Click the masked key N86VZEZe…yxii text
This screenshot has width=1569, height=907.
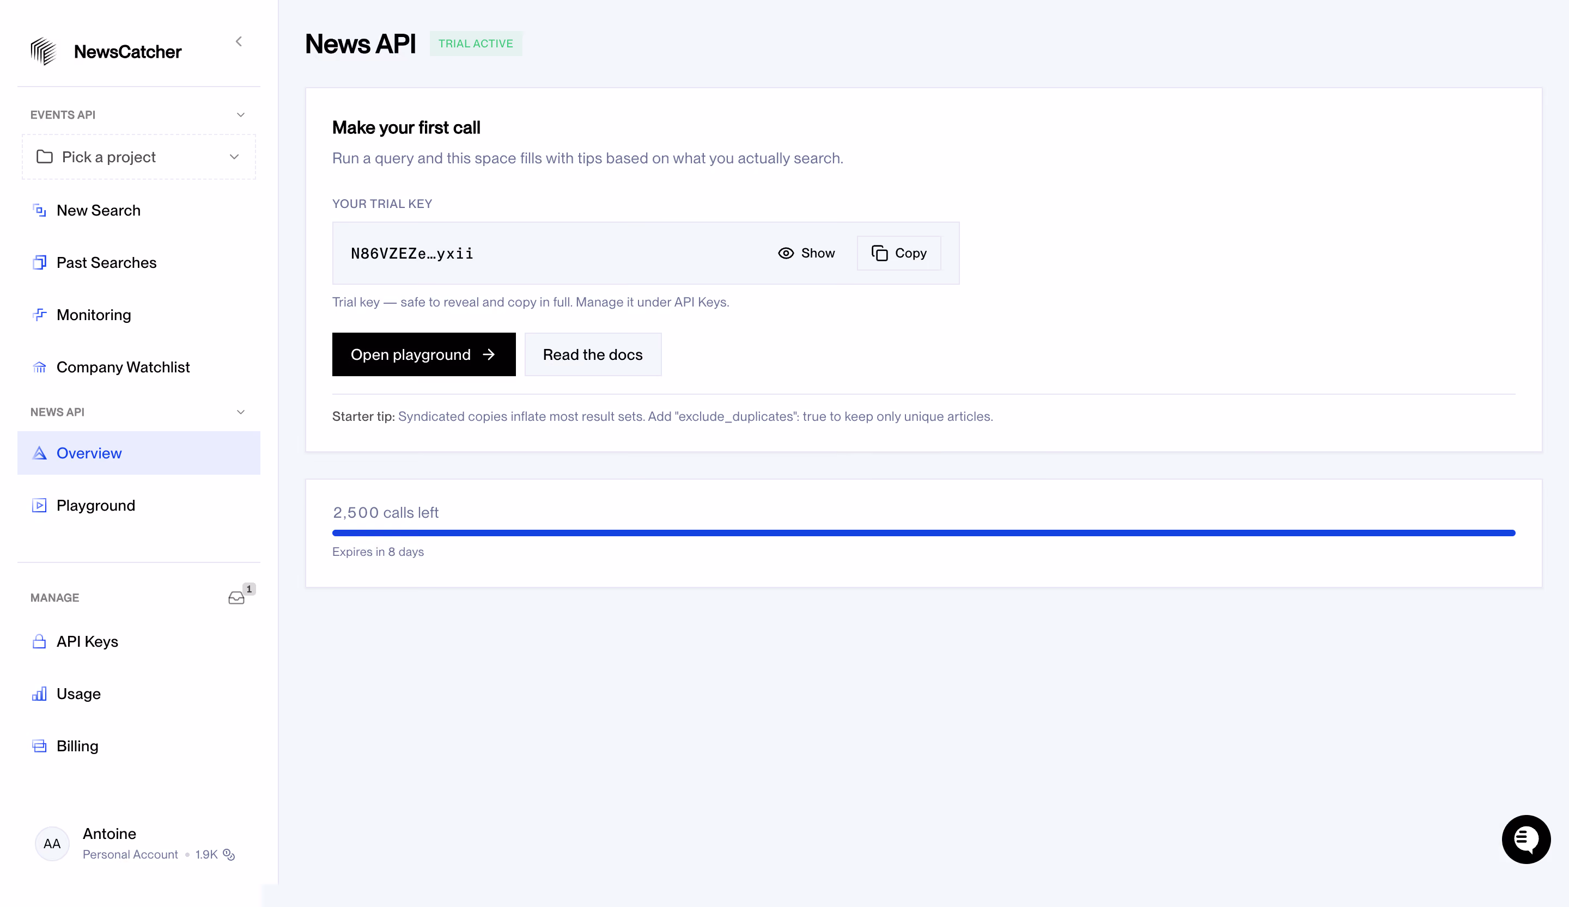pos(411,253)
